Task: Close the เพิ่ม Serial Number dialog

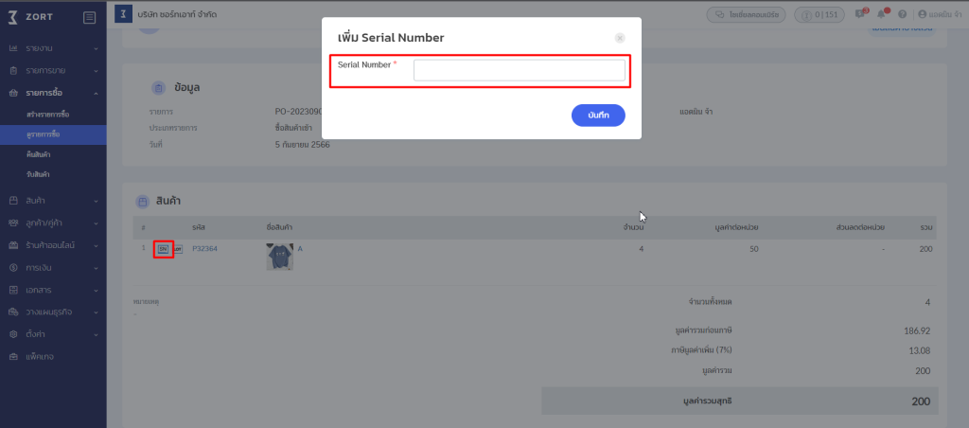Action: (x=620, y=38)
